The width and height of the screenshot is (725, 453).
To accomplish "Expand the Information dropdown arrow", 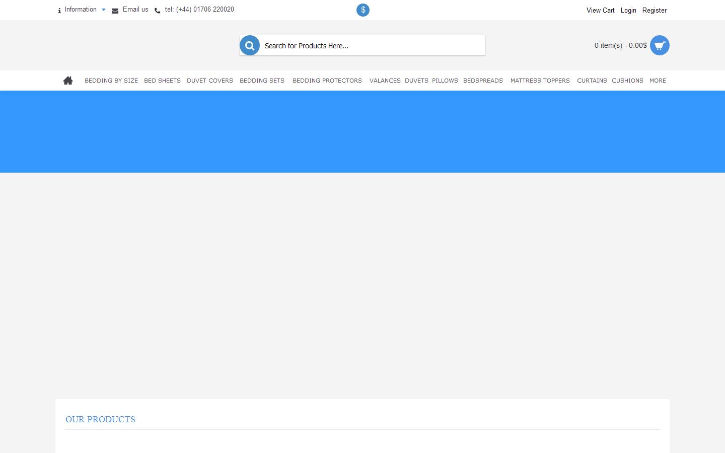I will coord(104,10).
